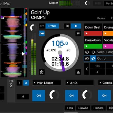
Task: Toggle the MIDI button
Action: 98,3
